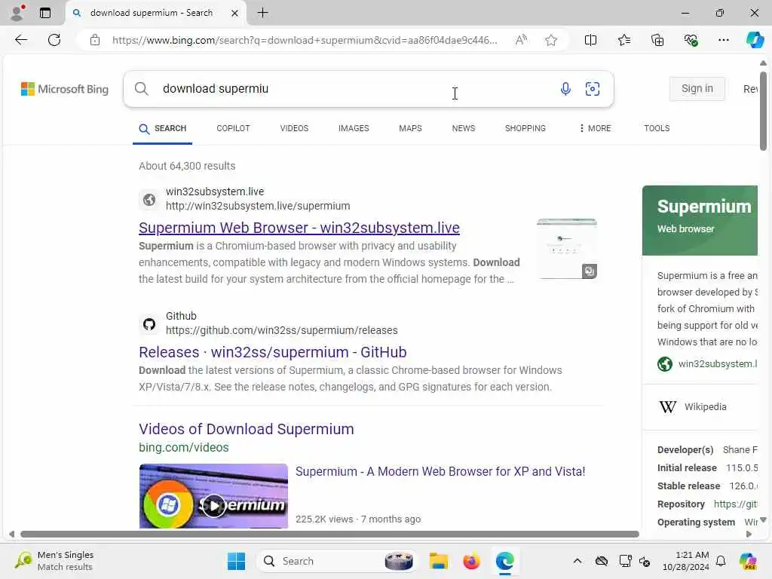Viewport: 772px width, 579px height.
Task: Select the SEARCH tab
Action: click(x=163, y=128)
